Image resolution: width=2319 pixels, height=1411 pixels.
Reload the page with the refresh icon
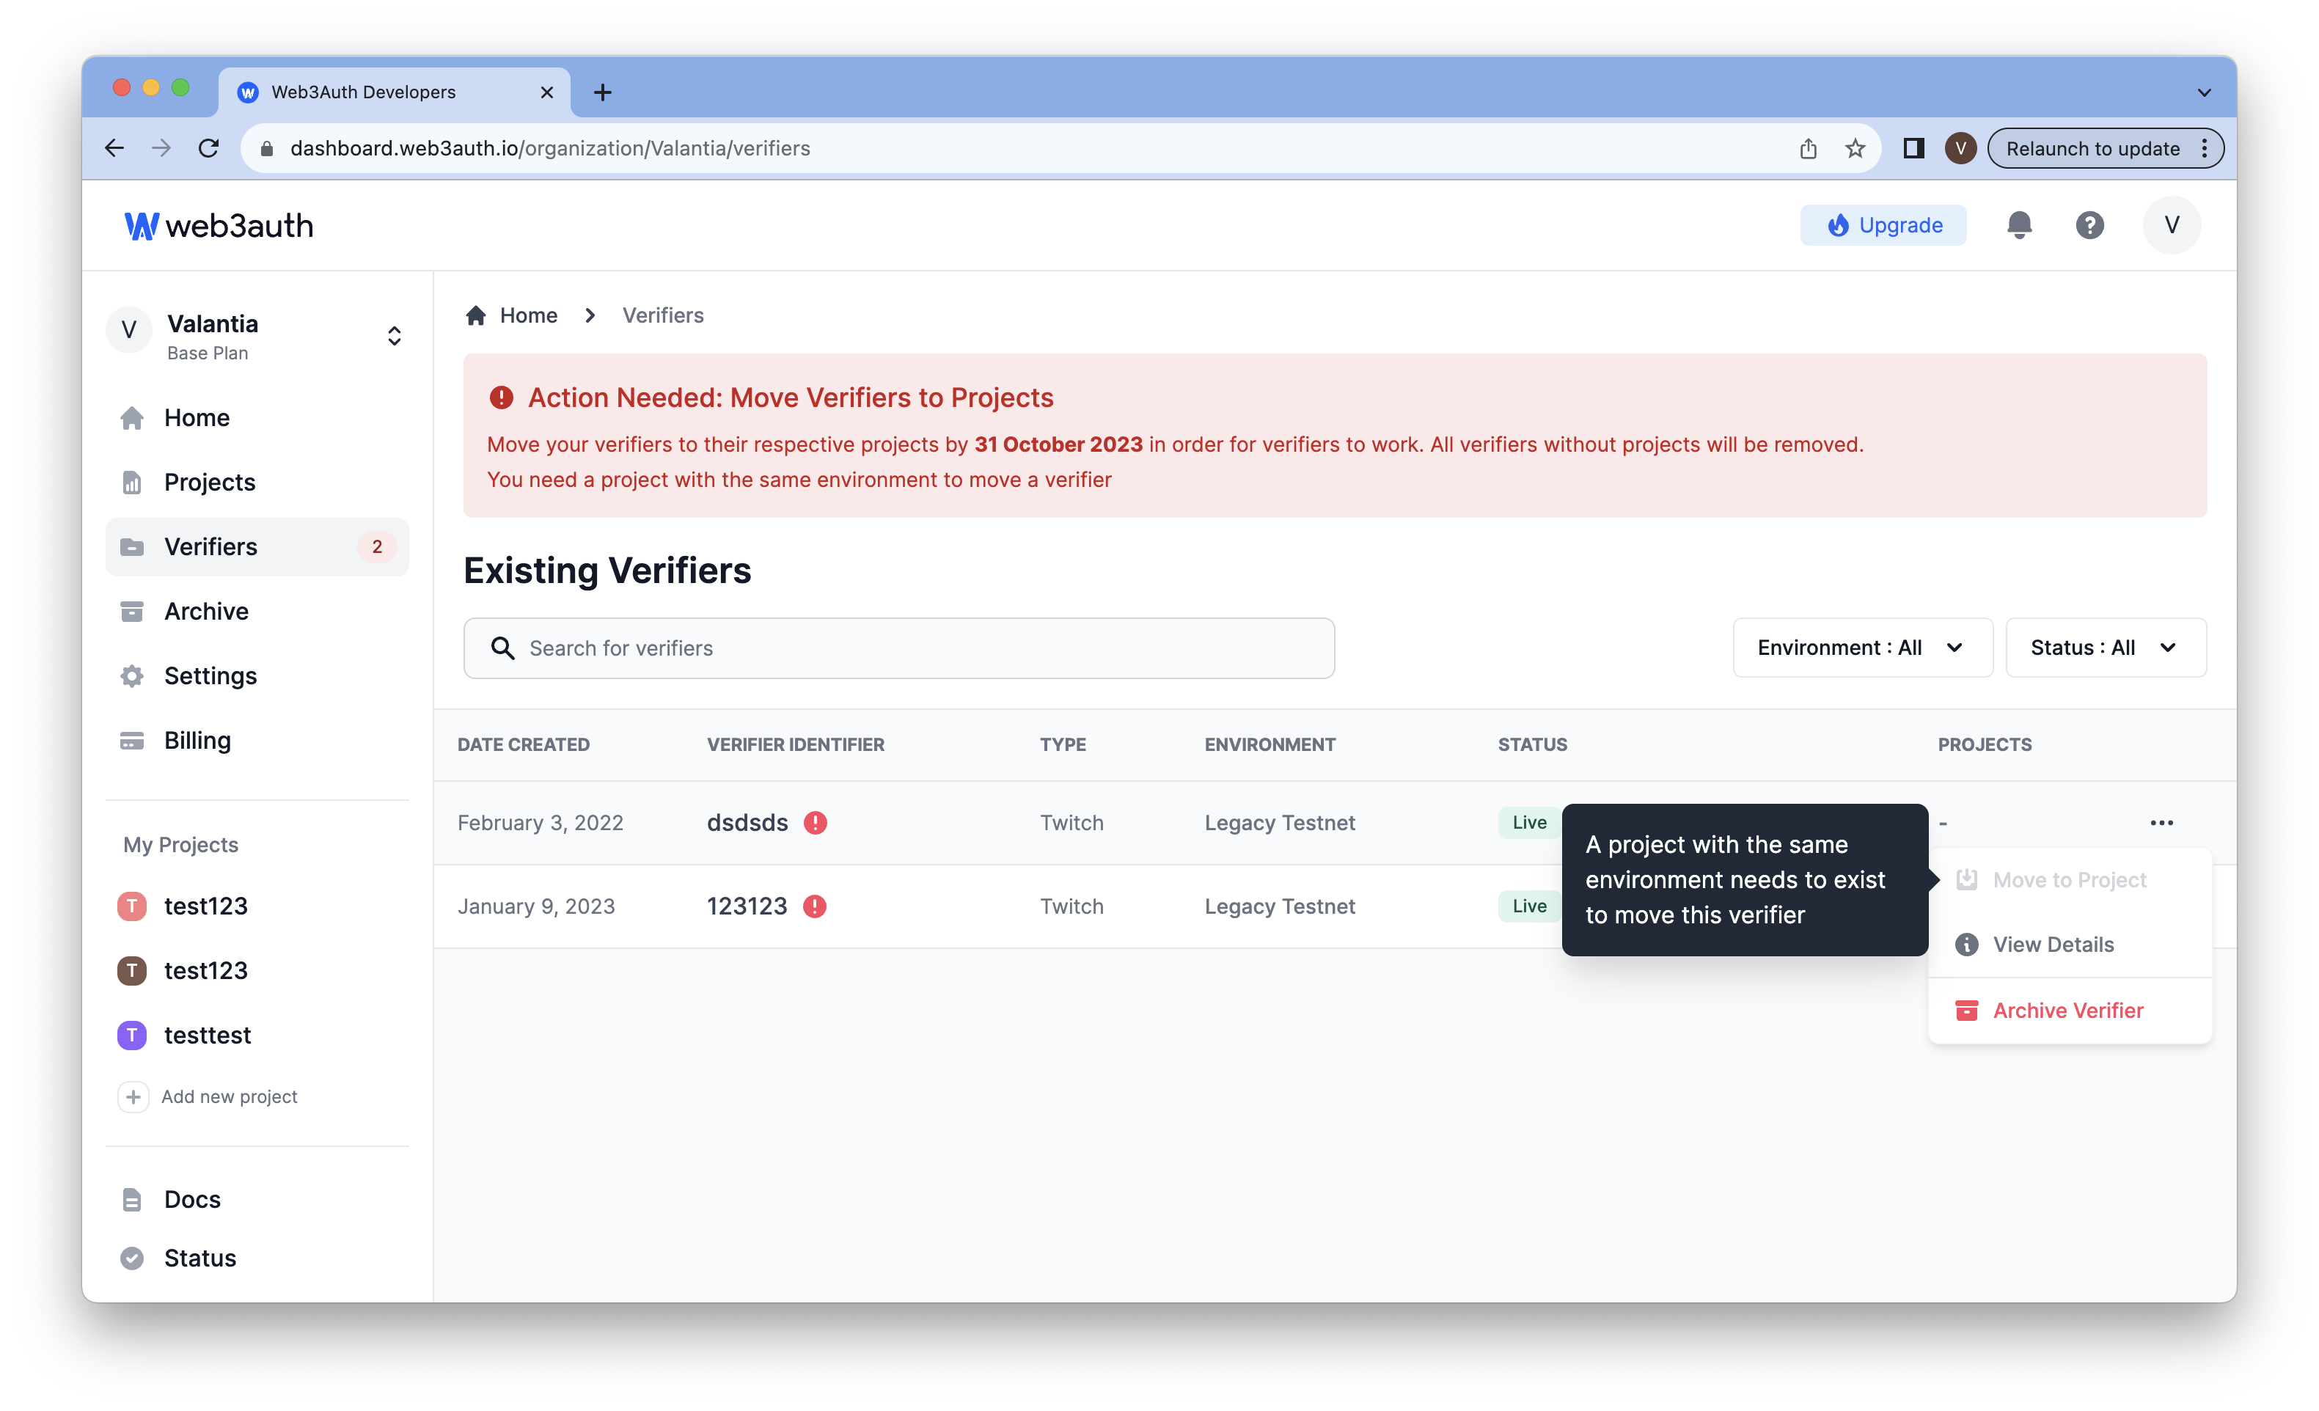(209, 148)
